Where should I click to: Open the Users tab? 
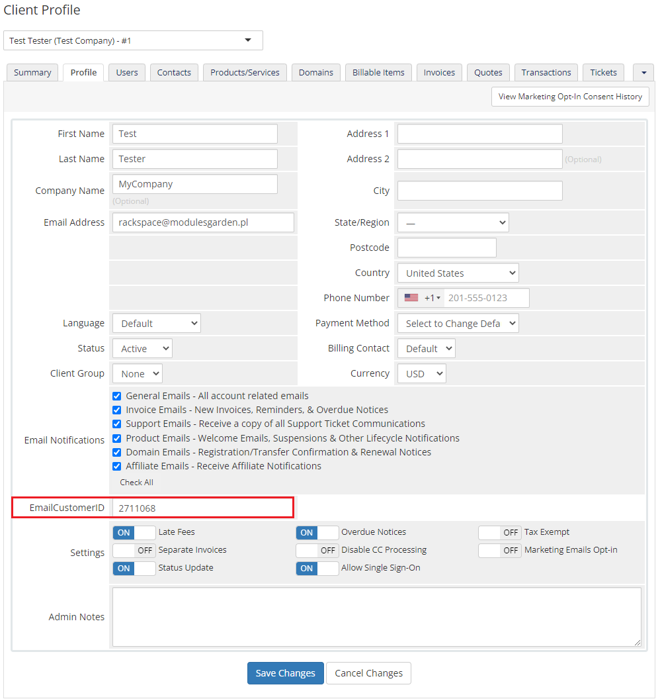pos(127,73)
